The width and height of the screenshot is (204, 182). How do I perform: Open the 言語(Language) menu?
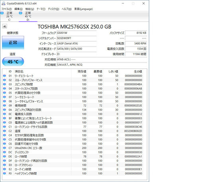83,9
